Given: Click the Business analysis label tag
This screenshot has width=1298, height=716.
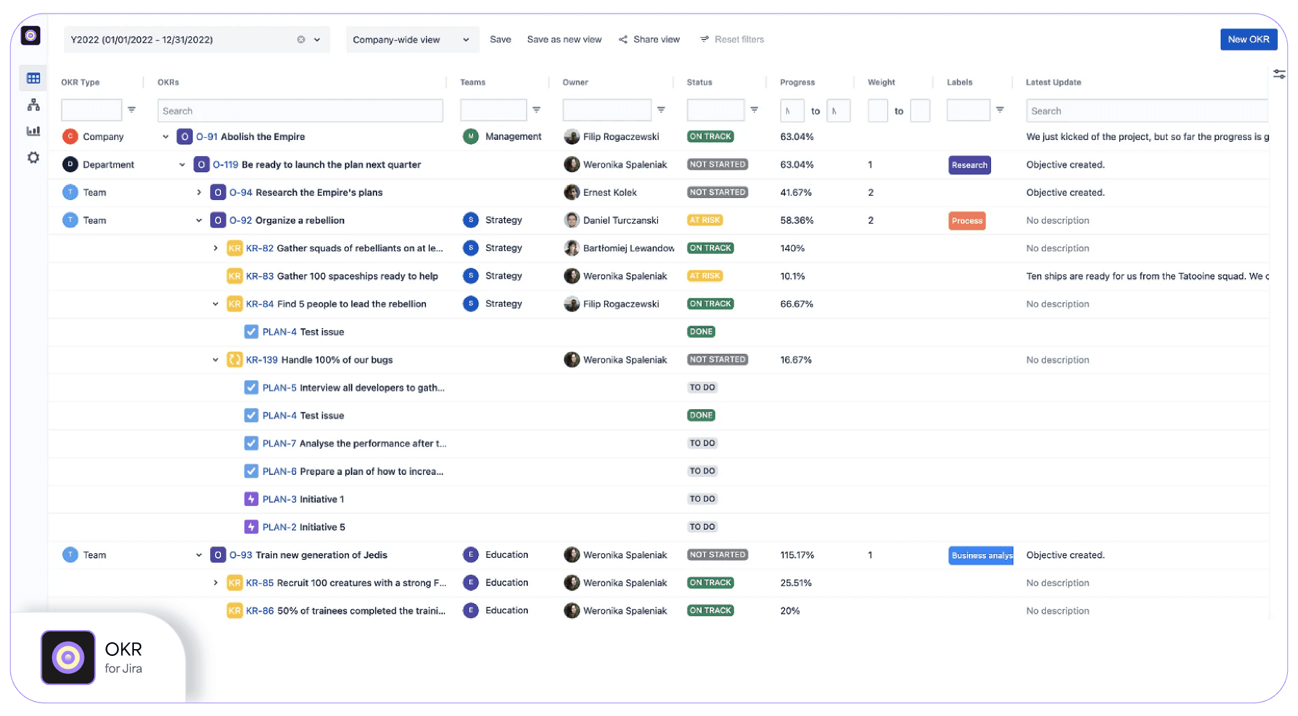Looking at the screenshot, I should [x=981, y=555].
